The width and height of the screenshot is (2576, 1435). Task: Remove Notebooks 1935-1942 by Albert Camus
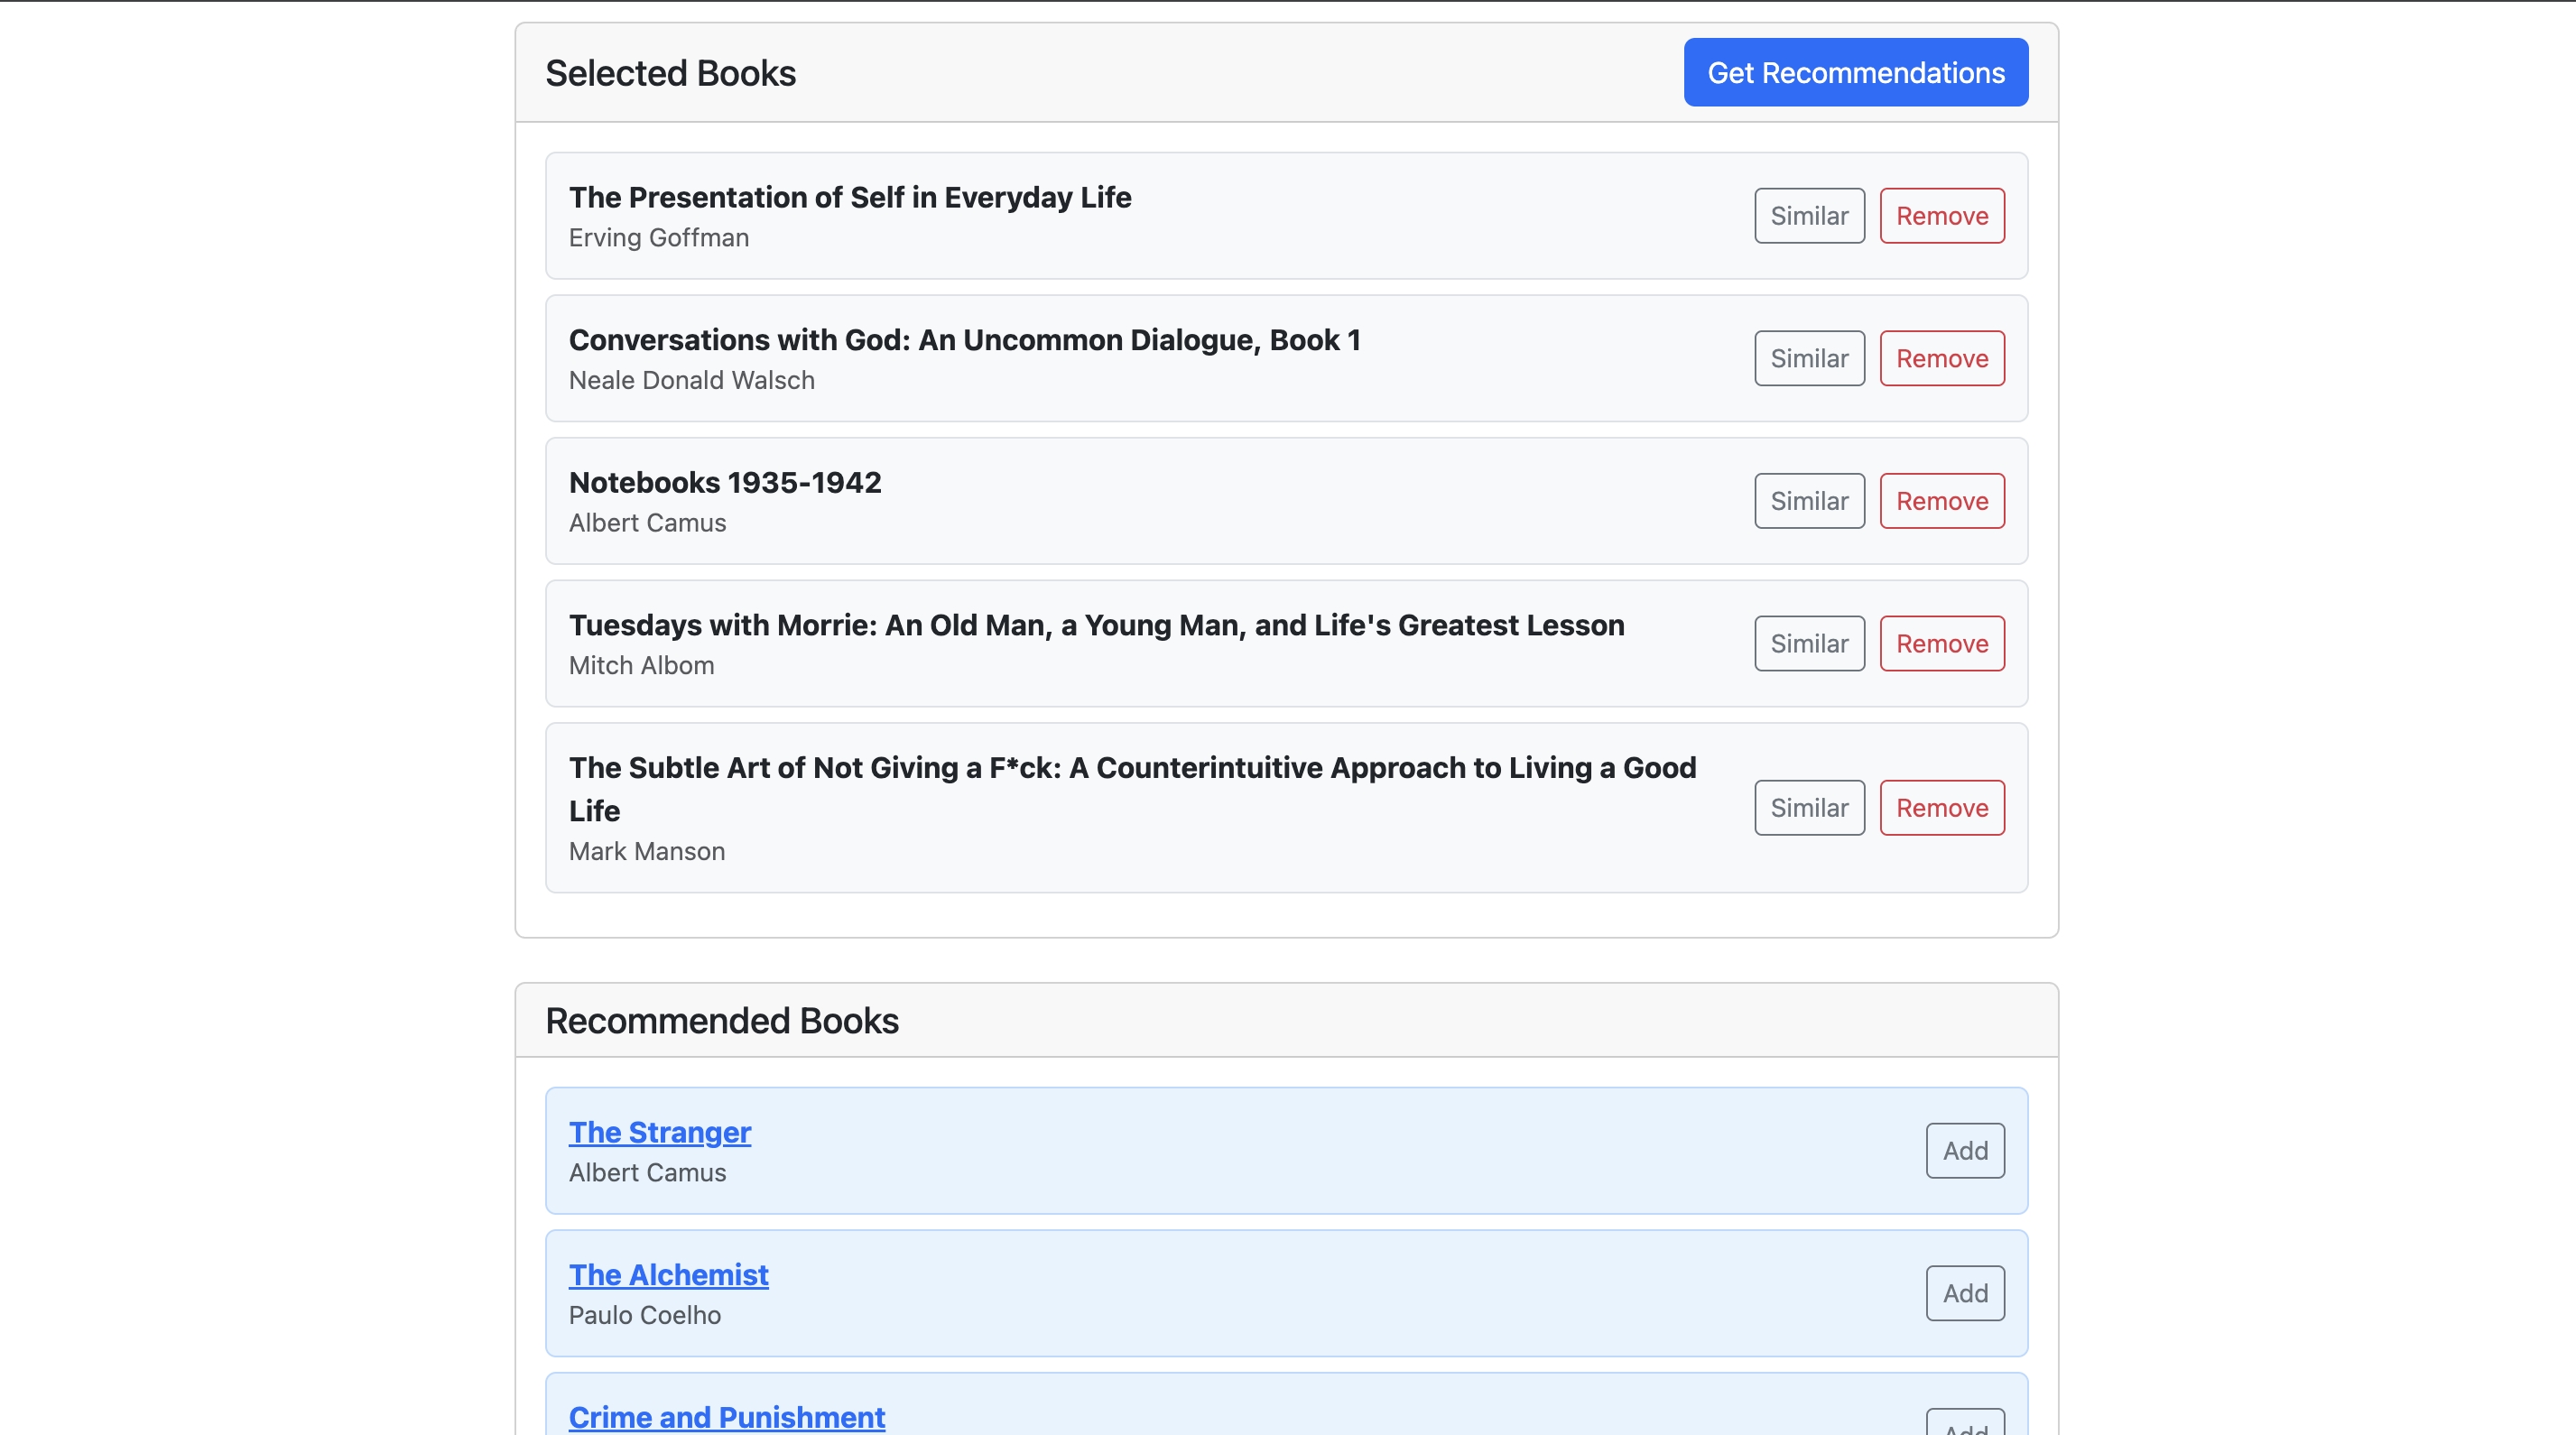tap(1941, 501)
